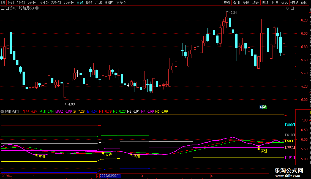This screenshot has width=311, height=179.
Task: Select the 日线 daily chart tab
Action: [80, 2]
